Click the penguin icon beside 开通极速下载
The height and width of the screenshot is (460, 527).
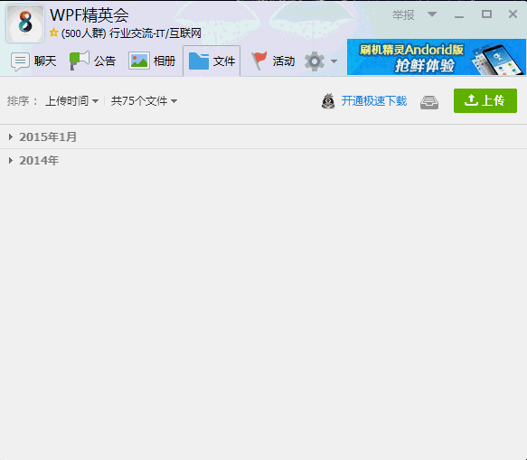click(328, 101)
